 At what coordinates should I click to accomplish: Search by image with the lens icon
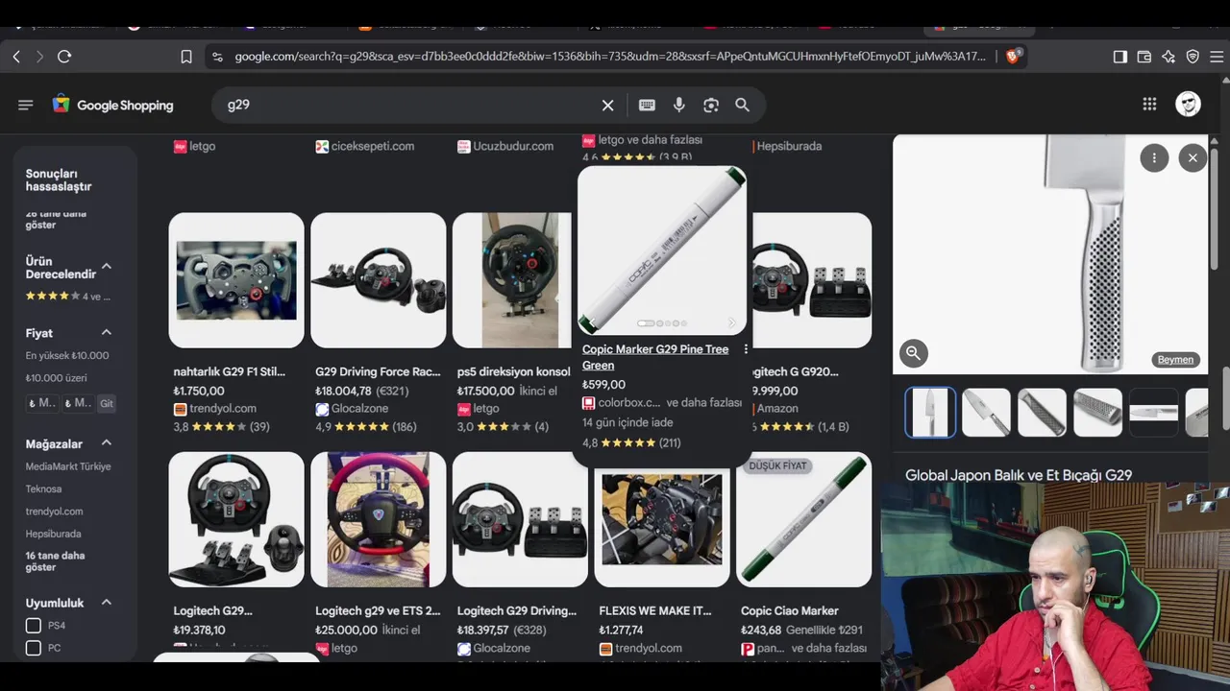(711, 105)
